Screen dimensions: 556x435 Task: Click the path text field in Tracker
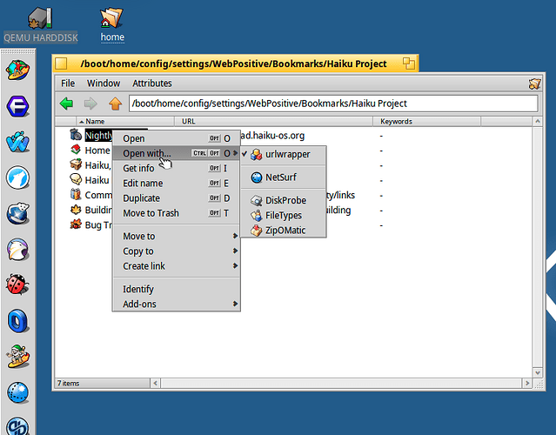(333, 104)
